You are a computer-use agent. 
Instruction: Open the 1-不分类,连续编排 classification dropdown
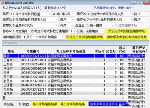click(87, 31)
